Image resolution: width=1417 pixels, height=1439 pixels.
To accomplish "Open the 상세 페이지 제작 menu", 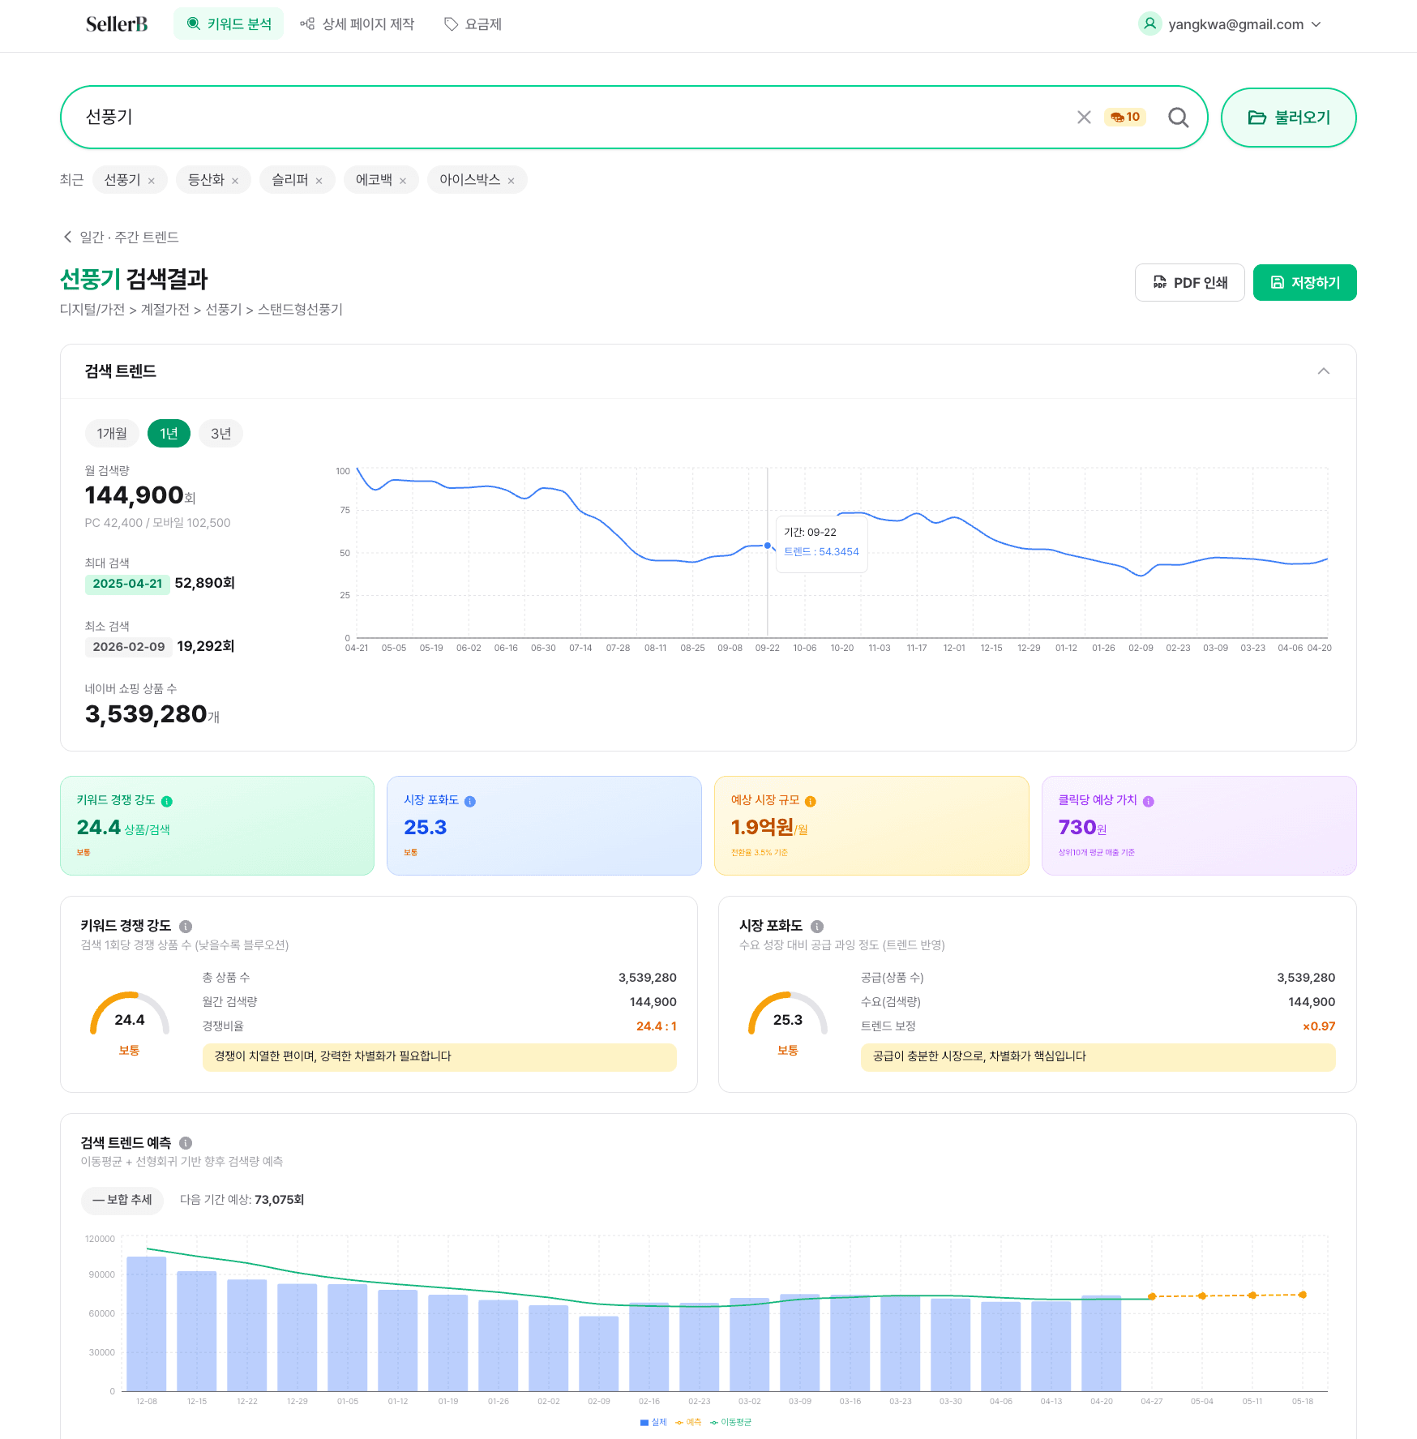I will (357, 24).
